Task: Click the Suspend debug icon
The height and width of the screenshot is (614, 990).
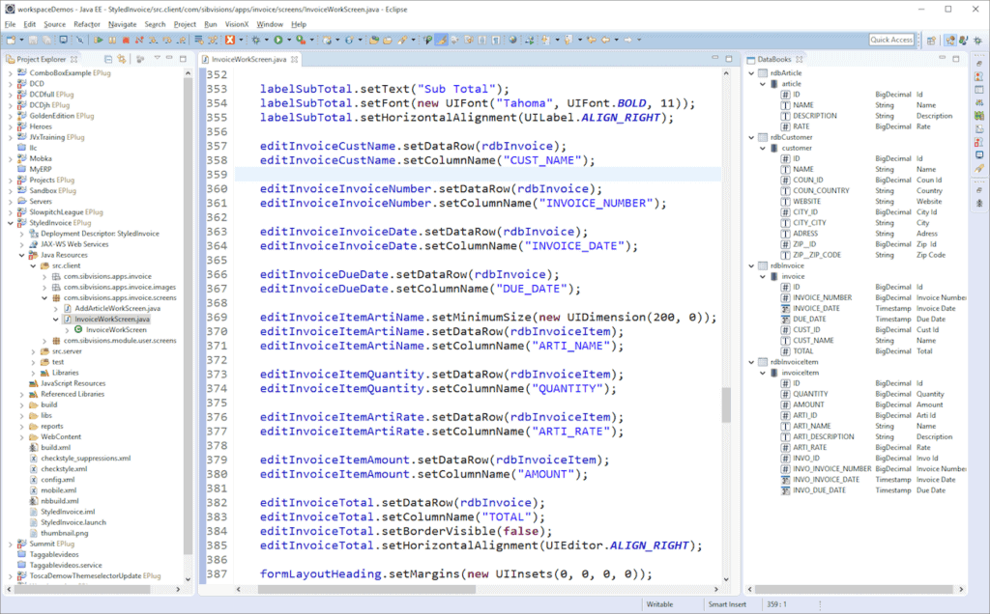Action: pyautogui.click(x=112, y=40)
